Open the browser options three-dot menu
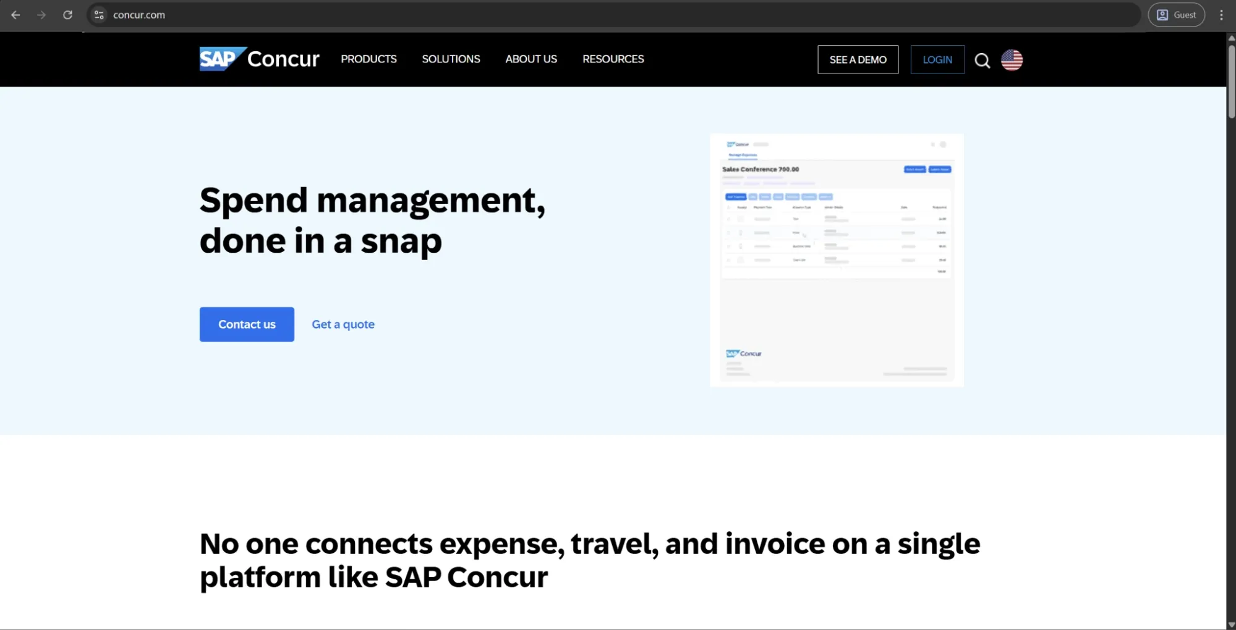Viewport: 1236px width, 630px height. click(1221, 15)
